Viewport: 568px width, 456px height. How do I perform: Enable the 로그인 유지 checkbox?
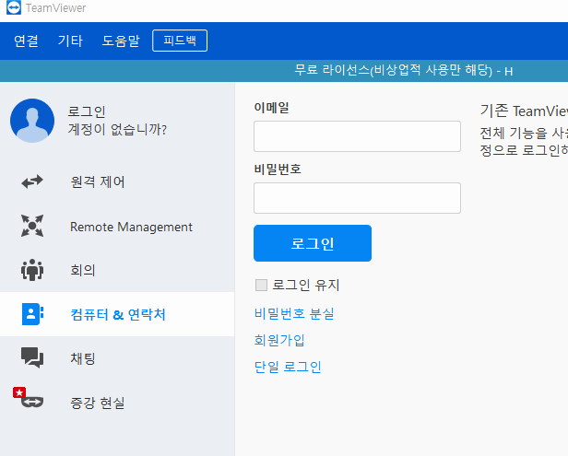tap(261, 286)
